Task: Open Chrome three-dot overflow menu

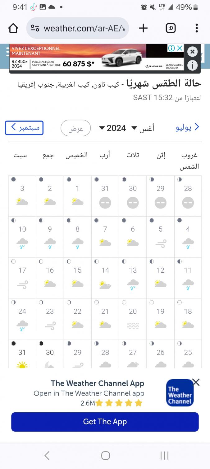Action: click(197, 28)
